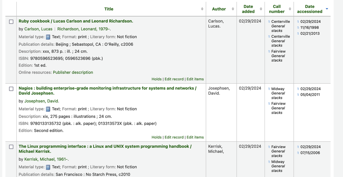Click the item icon beside the 11/16/1998 date

298,28
